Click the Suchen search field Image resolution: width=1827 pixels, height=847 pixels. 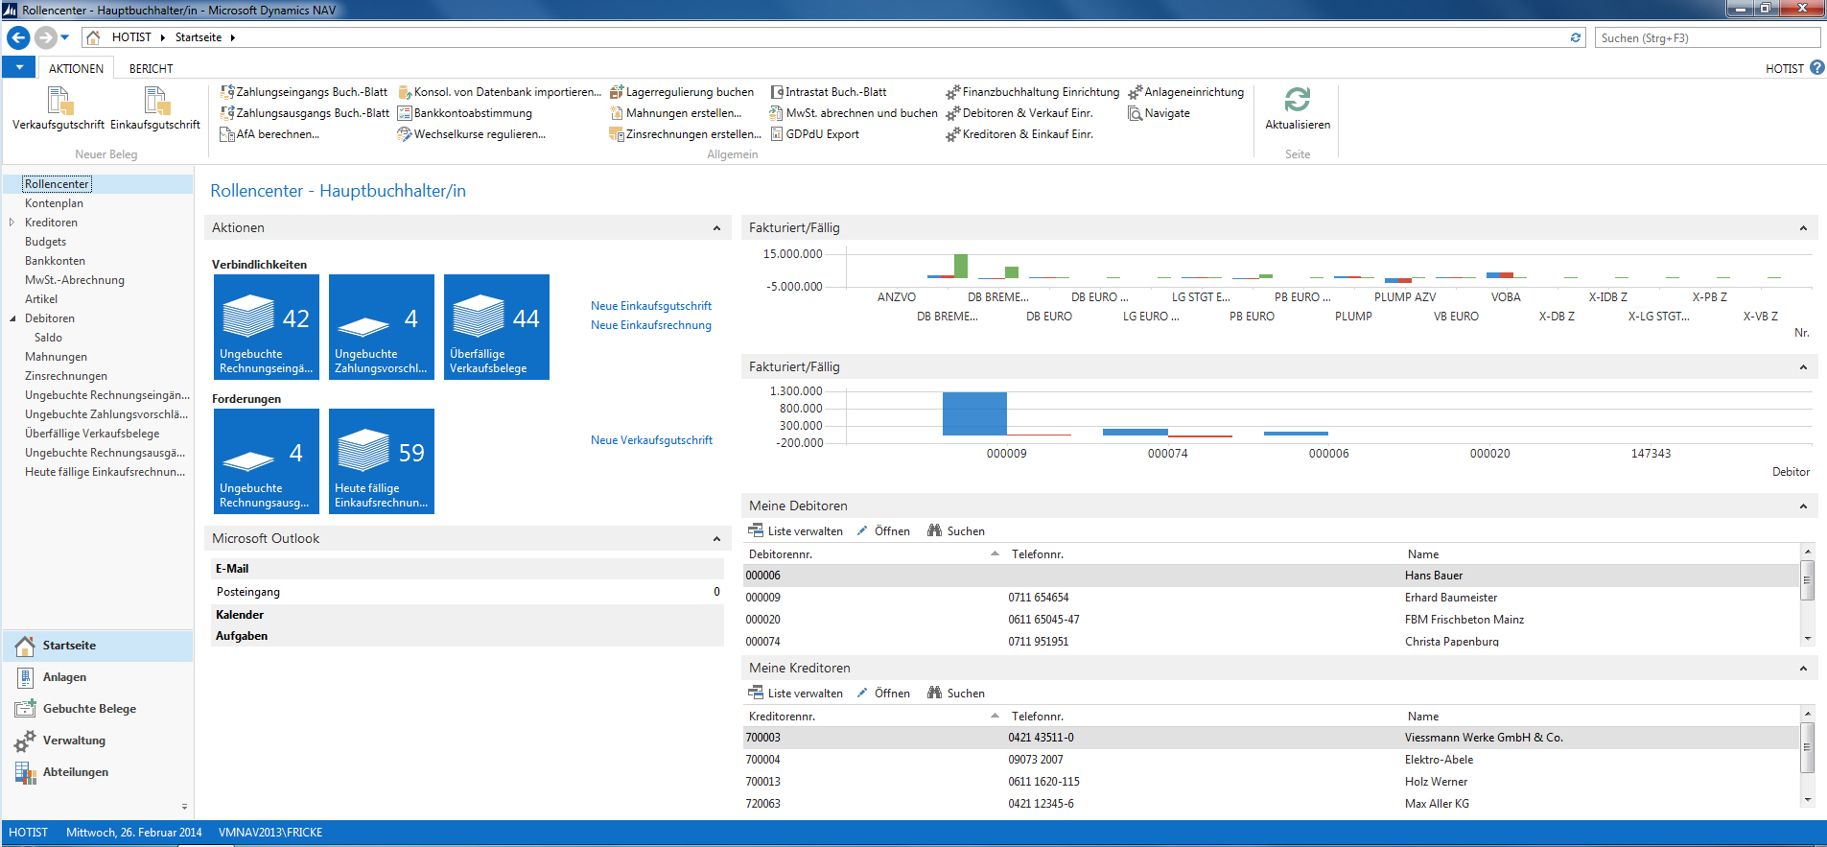pos(1707,37)
